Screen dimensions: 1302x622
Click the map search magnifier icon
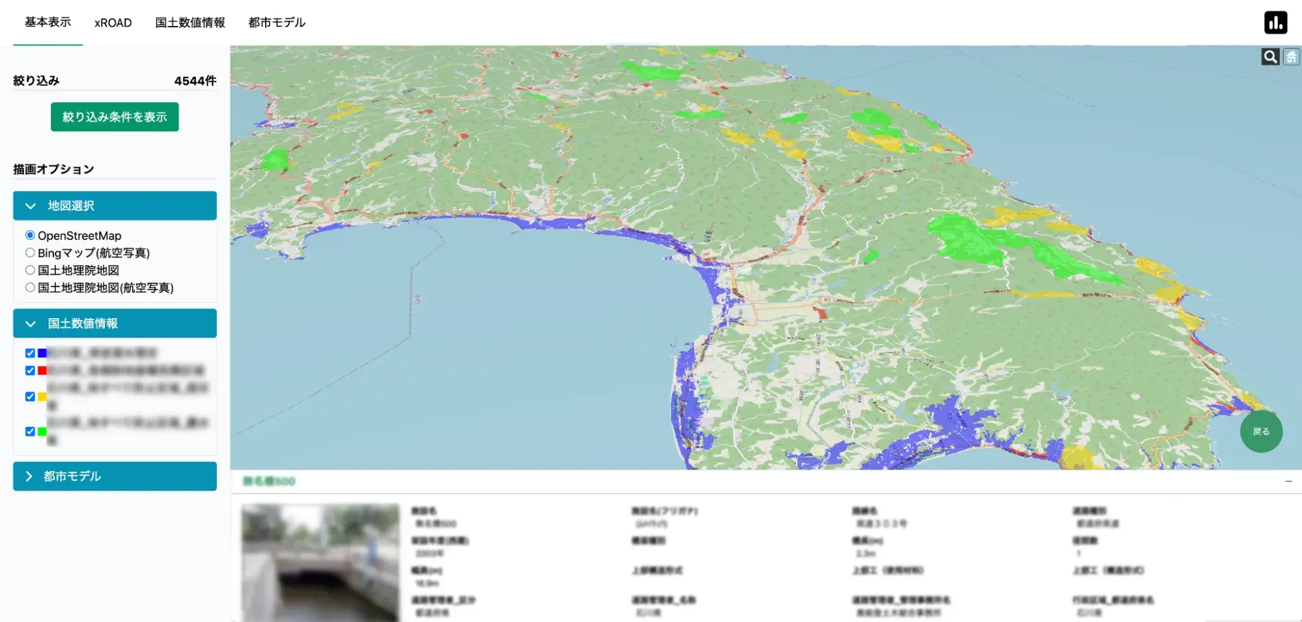pyautogui.click(x=1269, y=57)
